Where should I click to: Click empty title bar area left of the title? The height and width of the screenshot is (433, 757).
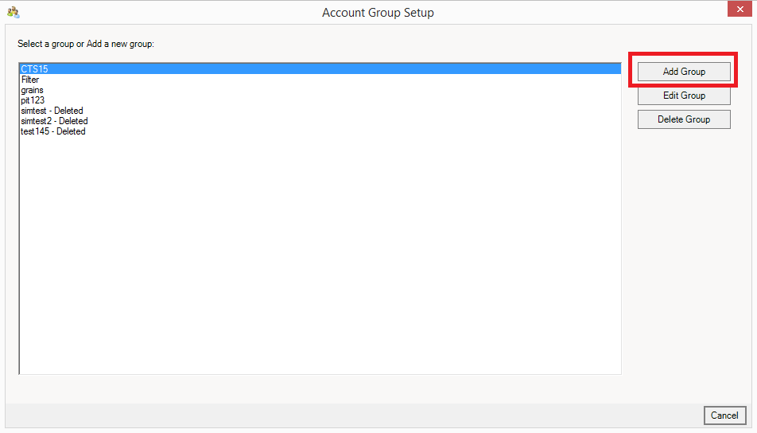tap(159, 13)
